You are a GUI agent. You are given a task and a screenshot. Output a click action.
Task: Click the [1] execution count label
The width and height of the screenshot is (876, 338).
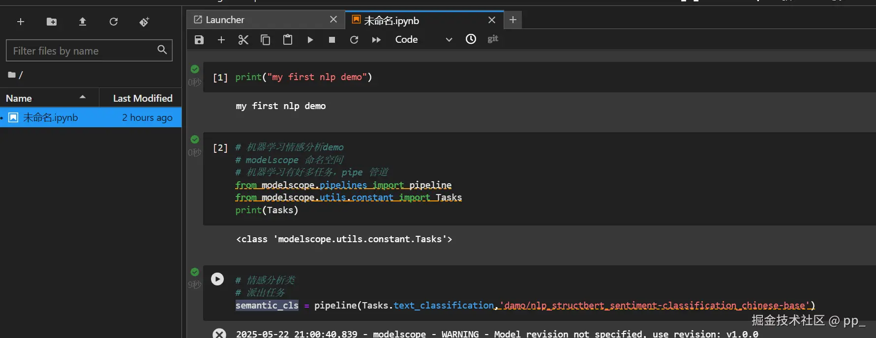click(x=220, y=77)
